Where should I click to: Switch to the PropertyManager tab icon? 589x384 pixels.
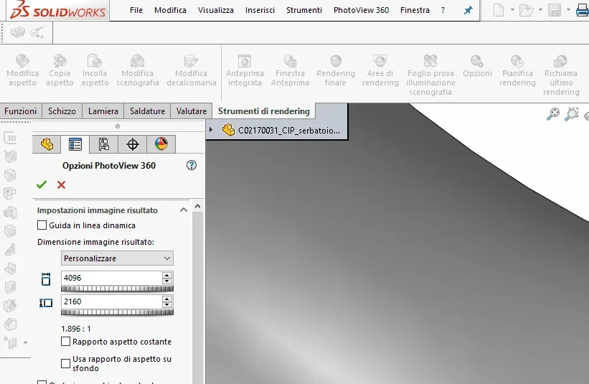click(75, 144)
